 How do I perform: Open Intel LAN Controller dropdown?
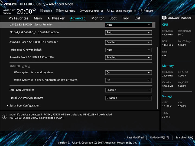tap(128, 90)
